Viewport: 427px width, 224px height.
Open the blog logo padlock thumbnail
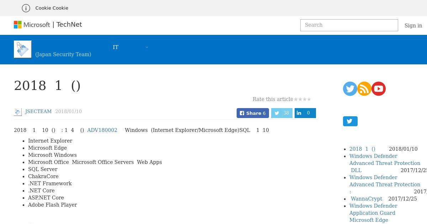pyautogui.click(x=23, y=49)
